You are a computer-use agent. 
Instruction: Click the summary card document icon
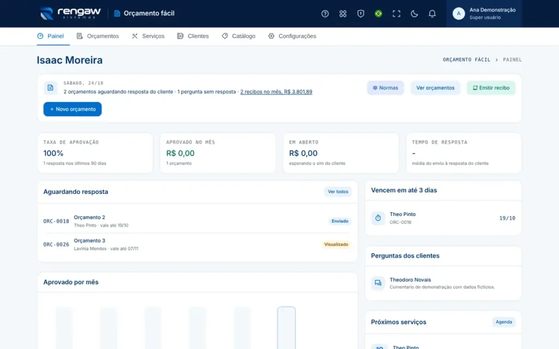(50, 88)
